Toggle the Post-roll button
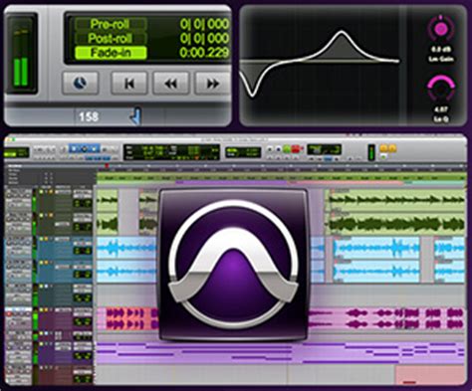 click(111, 39)
